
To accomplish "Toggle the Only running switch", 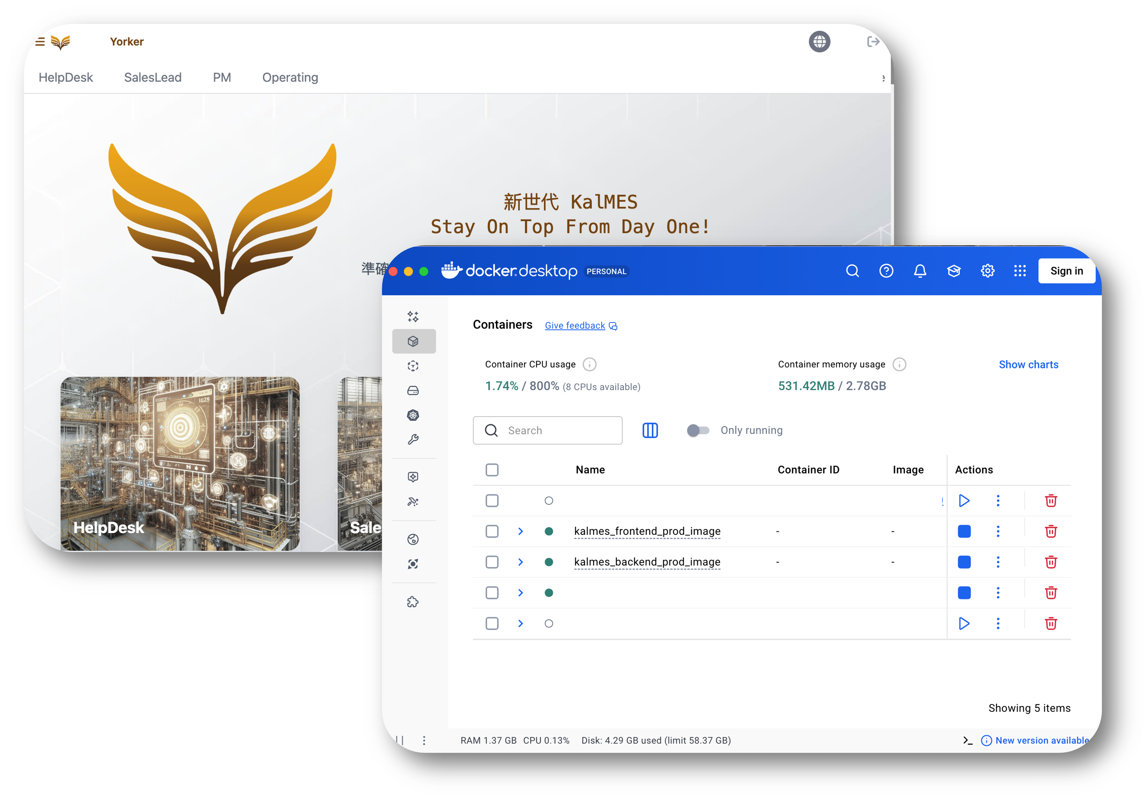I will (x=698, y=431).
